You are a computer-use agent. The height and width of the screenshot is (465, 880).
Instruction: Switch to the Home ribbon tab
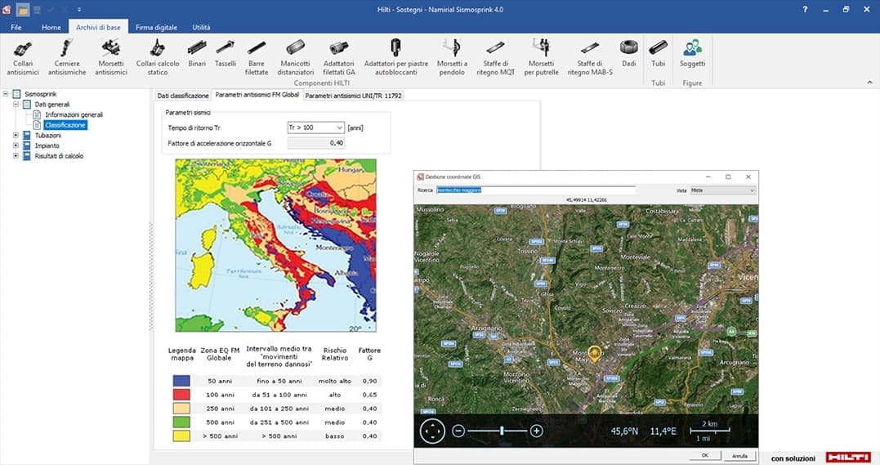[51, 27]
